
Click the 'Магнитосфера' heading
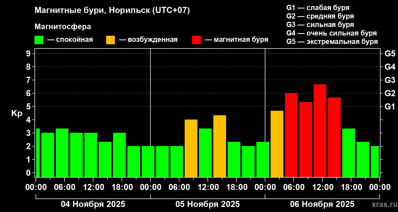click(x=63, y=27)
